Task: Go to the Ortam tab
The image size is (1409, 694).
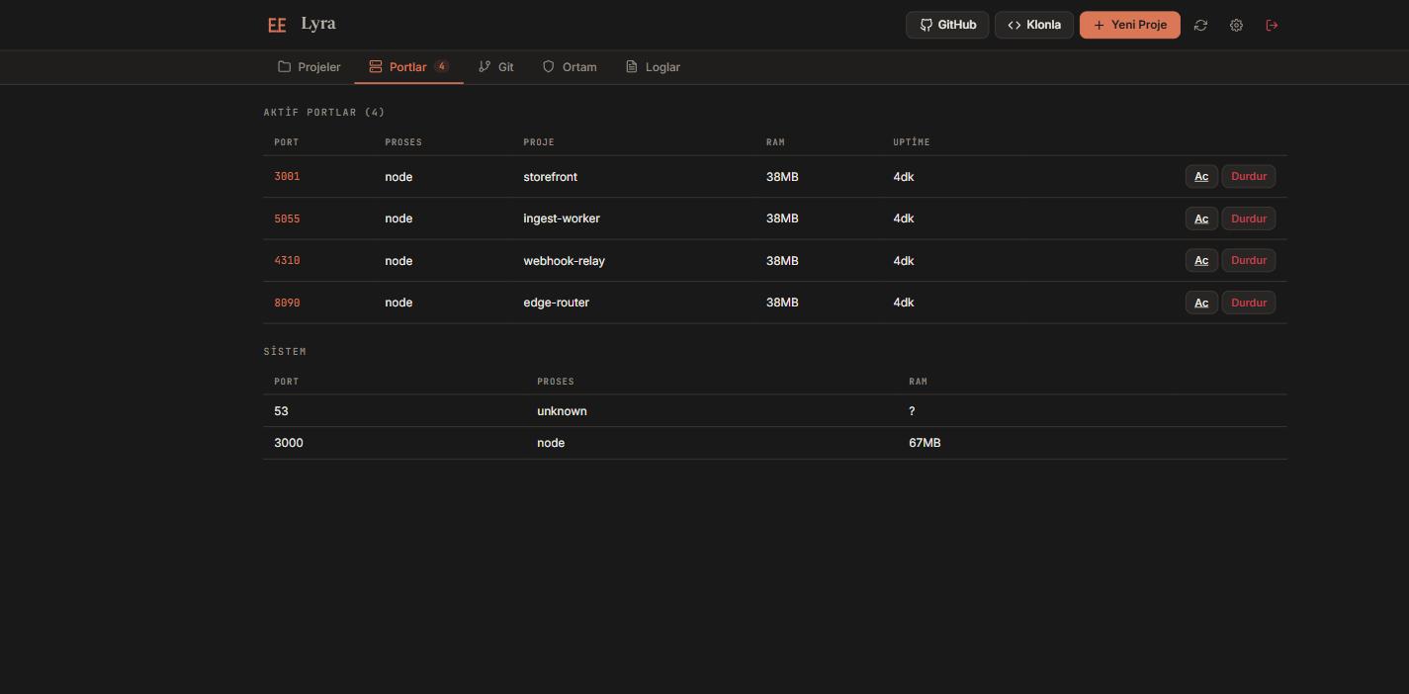Action: [570, 67]
